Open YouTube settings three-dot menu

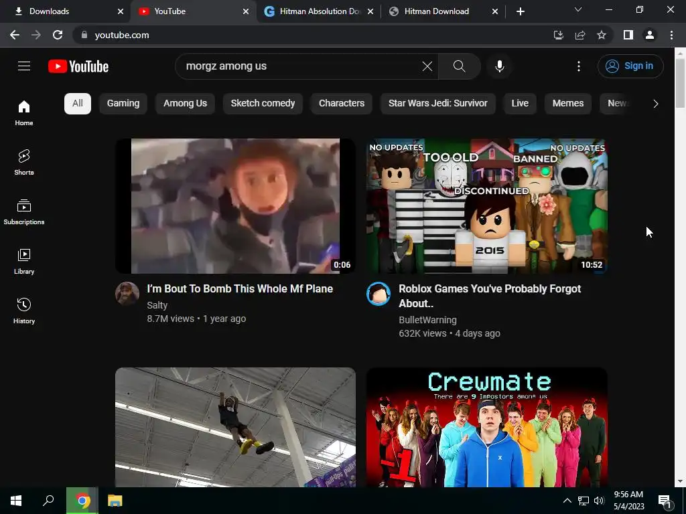coord(579,66)
